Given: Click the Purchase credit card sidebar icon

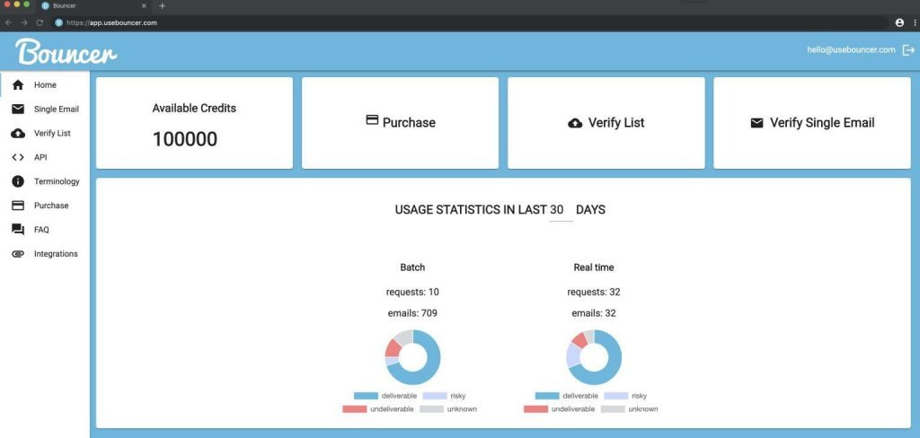Looking at the screenshot, I should point(18,206).
